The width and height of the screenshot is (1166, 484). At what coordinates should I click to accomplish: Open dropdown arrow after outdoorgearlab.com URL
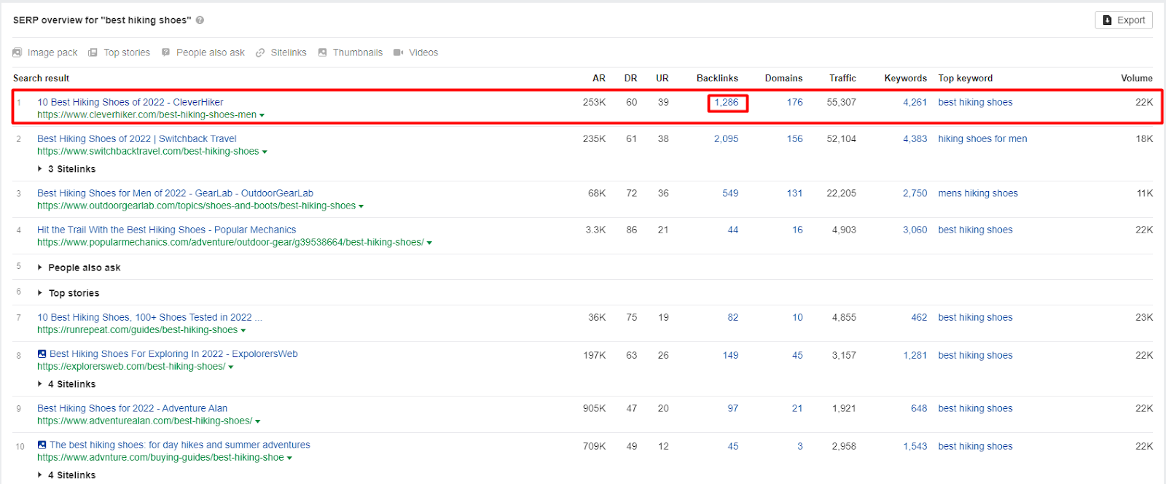coord(361,206)
